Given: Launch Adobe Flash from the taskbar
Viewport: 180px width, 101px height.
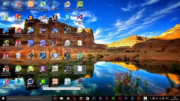Looking at the screenshot, I should 120,98.
